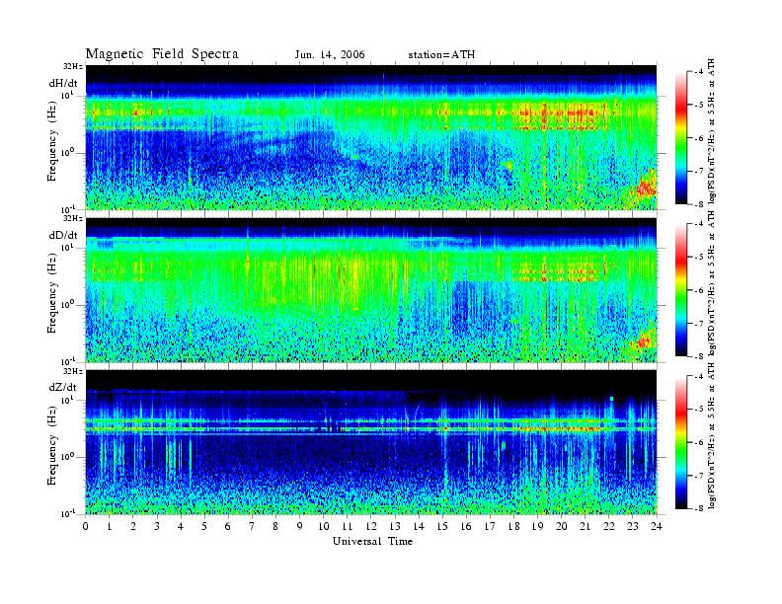782x604 pixels.
Task: Click the red burst near 23 UT in the dD/dt panel
Action: [x=644, y=342]
